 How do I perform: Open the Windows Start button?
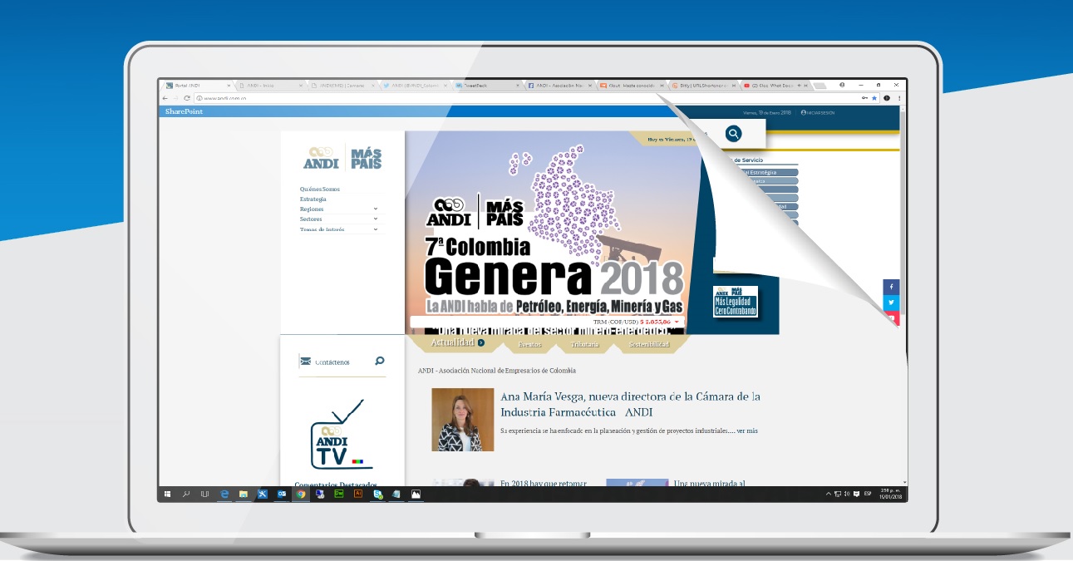click(167, 494)
